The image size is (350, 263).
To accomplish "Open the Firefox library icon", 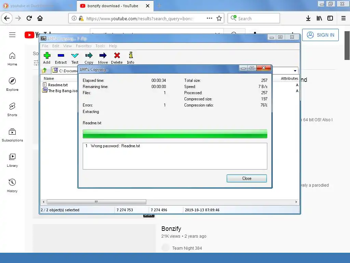I will [x=319, y=18].
